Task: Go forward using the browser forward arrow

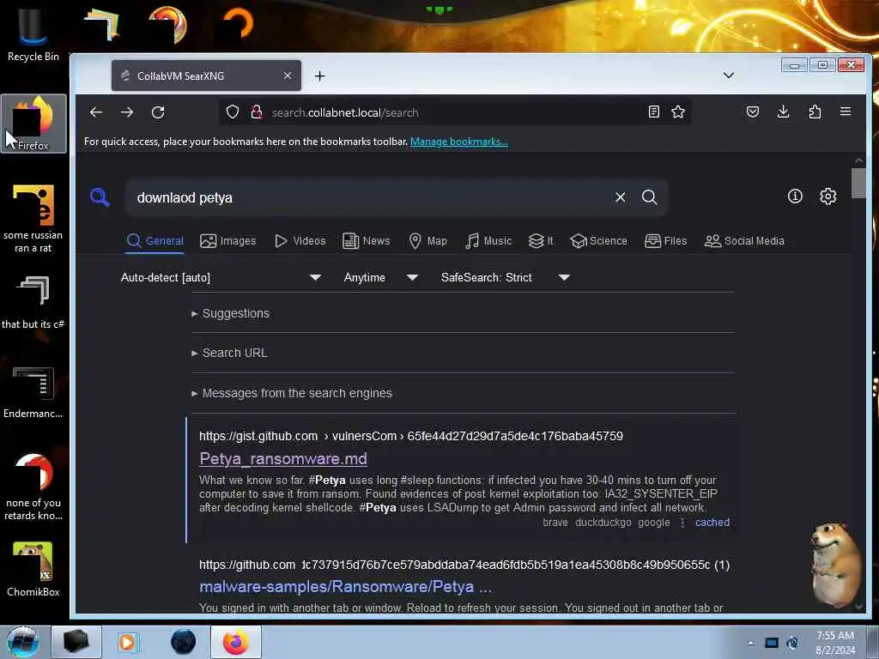Action: point(127,112)
